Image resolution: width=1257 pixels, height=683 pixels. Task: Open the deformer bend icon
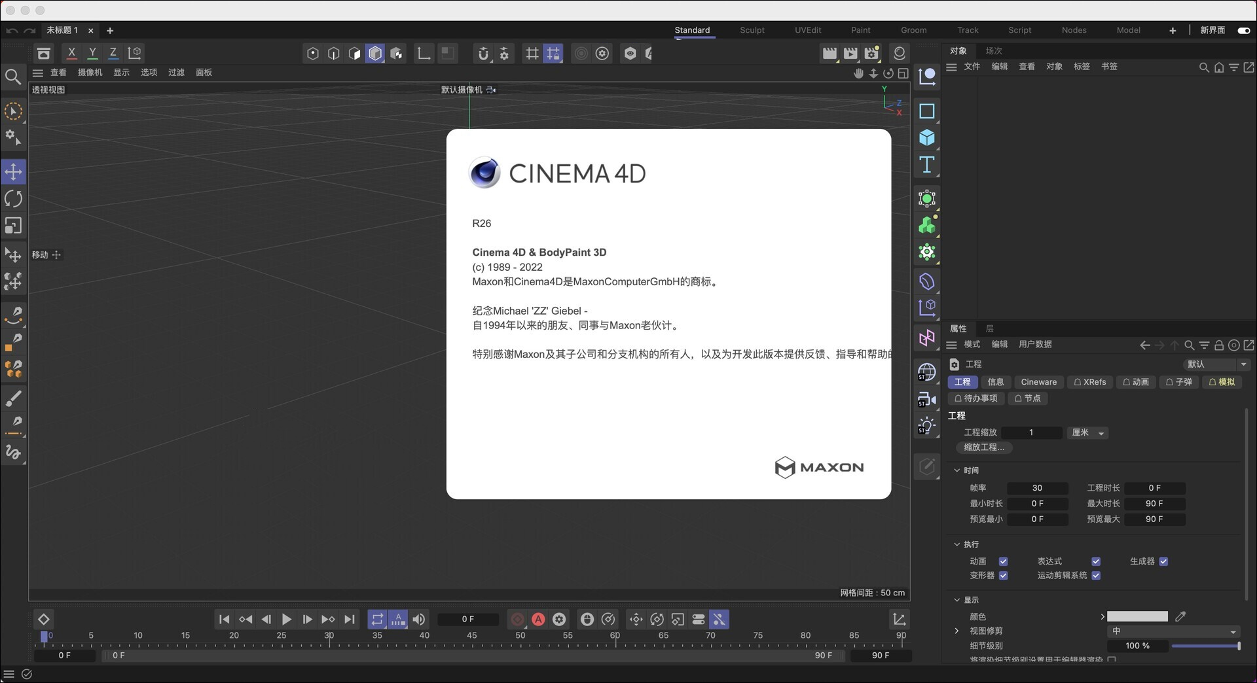[927, 281]
